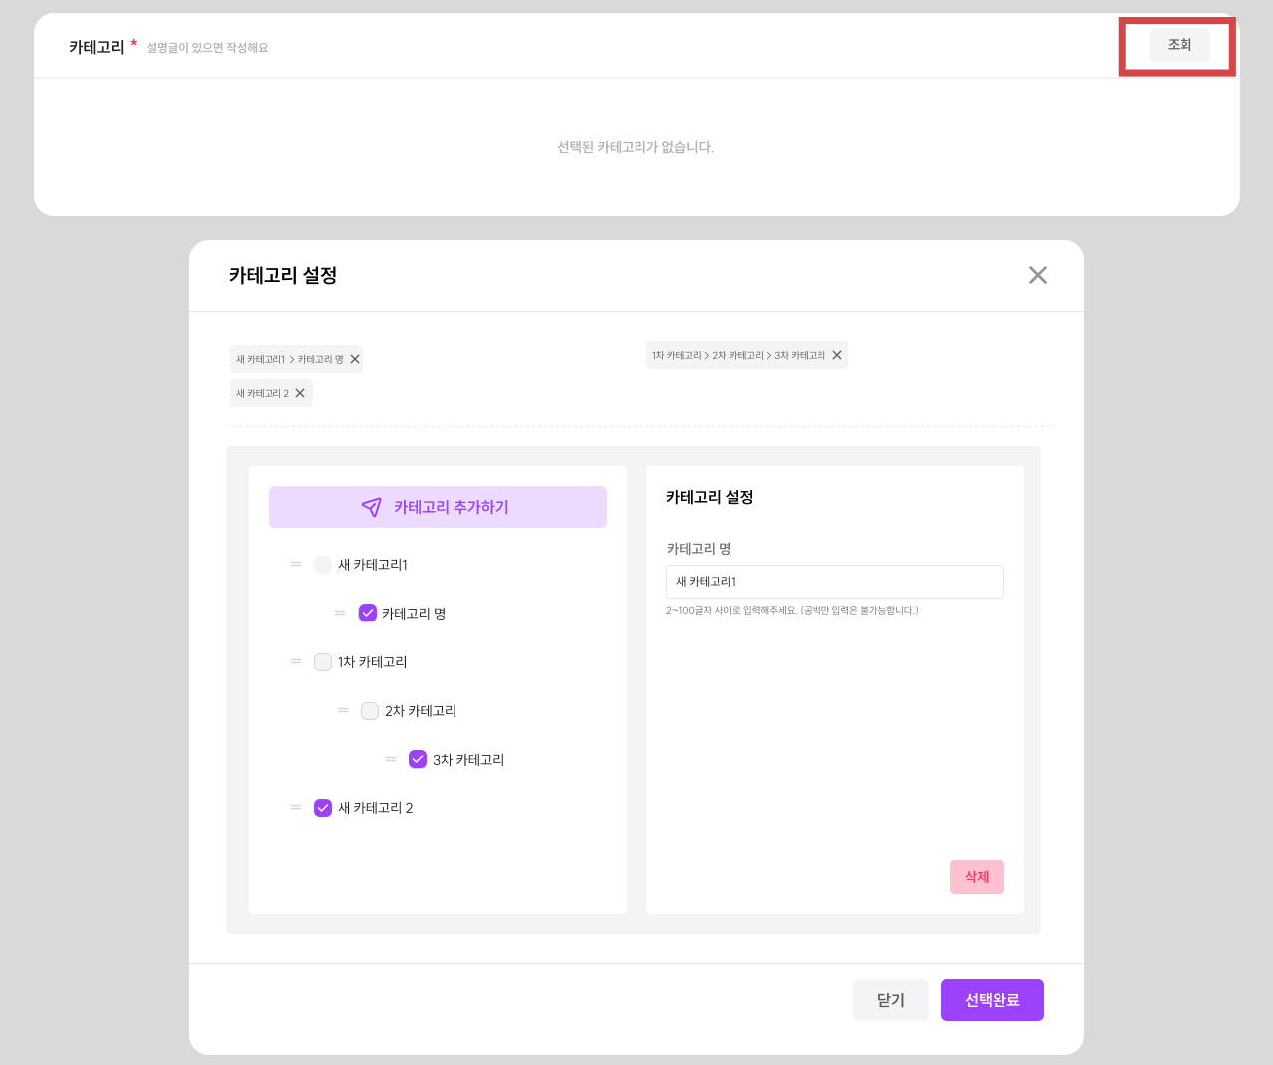The image size is (1273, 1065).
Task: Remove the '새 카테고리 2' tag
Action: tap(300, 393)
